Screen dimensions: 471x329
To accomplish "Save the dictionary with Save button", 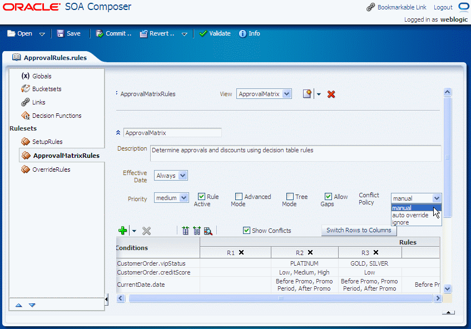I will click(x=69, y=33).
